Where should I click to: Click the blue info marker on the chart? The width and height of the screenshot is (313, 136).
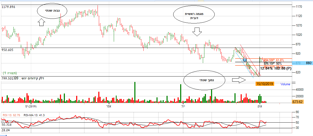point(245,60)
